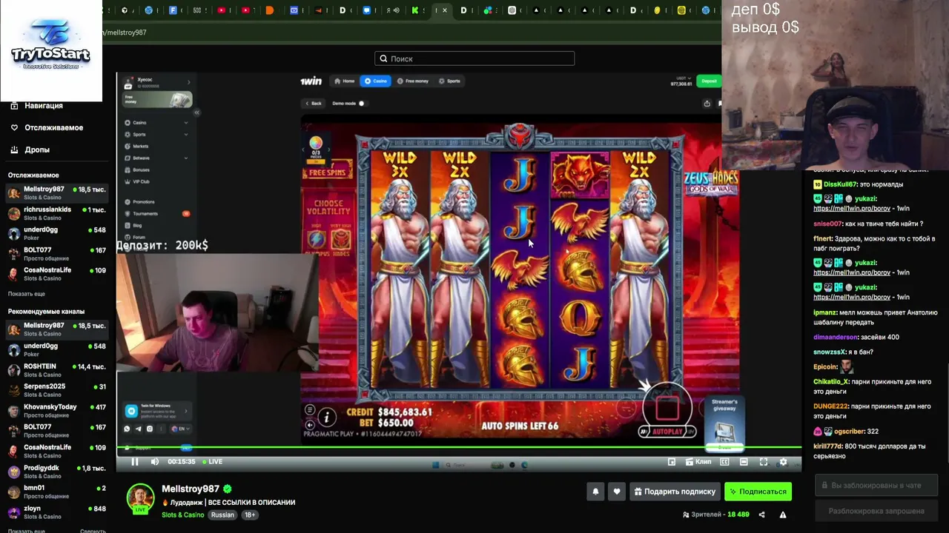Focus the Поиск search field

pos(474,58)
